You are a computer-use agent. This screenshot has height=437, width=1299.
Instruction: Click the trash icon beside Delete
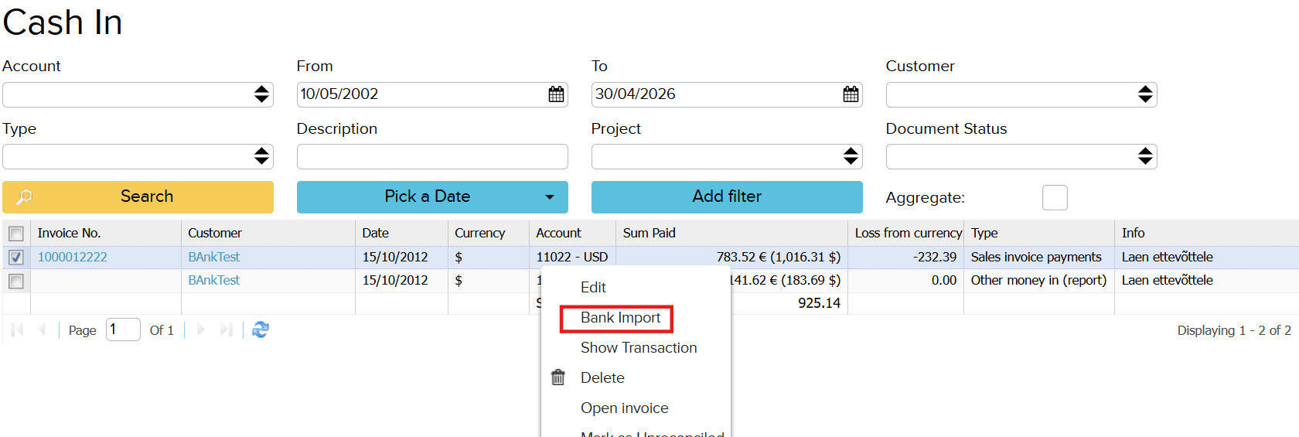click(x=557, y=377)
